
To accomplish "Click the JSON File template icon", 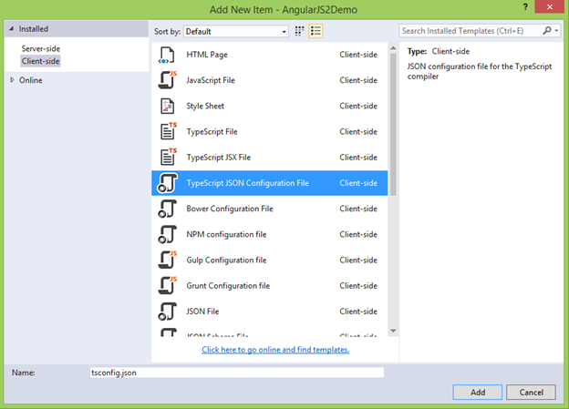I will (167, 312).
